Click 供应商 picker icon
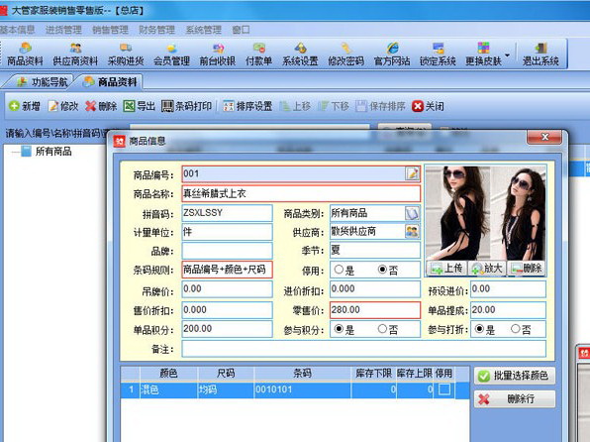The height and width of the screenshot is (442, 590). click(x=412, y=231)
